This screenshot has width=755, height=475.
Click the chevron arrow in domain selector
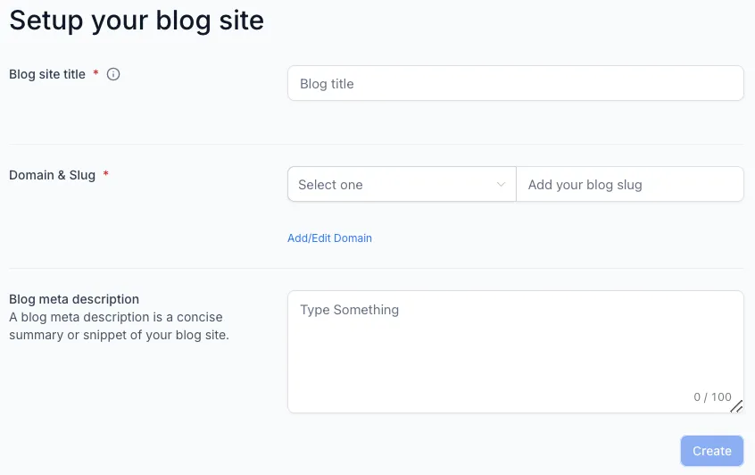pos(501,185)
